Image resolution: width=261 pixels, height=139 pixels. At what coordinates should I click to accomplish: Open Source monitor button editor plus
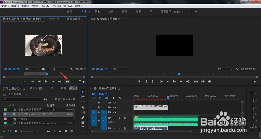pyautogui.click(x=84, y=82)
